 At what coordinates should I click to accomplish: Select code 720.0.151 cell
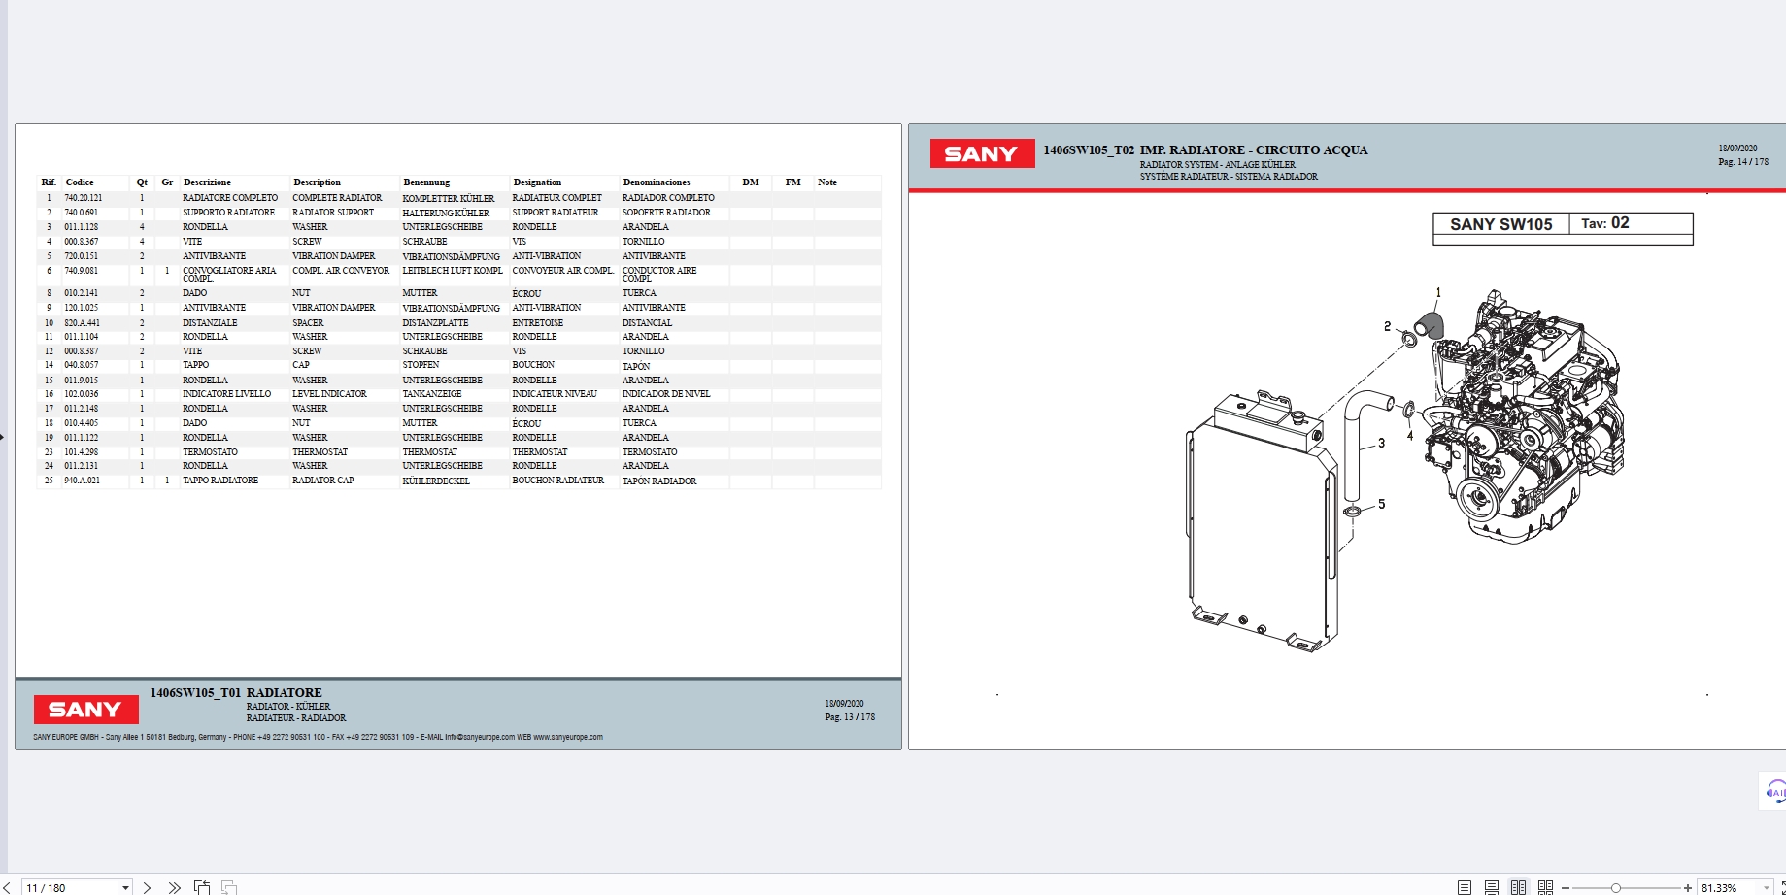(82, 256)
